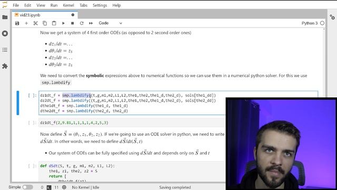
Task: Interrupt the kernel with stop icon
Action: tap(73, 23)
